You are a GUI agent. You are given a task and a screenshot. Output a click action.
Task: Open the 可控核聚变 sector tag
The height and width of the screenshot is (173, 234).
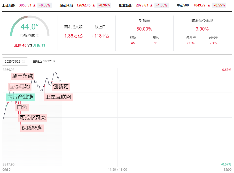[33, 118]
